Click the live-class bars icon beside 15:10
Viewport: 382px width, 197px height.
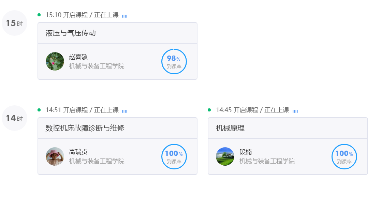coord(124,16)
